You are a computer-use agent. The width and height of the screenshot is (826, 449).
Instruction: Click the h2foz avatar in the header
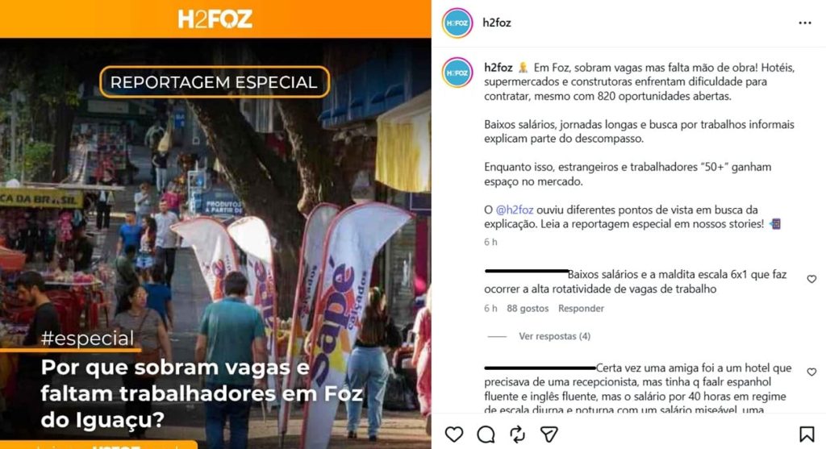(x=457, y=23)
